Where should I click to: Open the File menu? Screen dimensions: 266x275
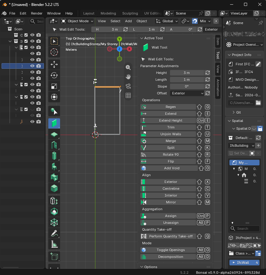[x=12, y=13]
